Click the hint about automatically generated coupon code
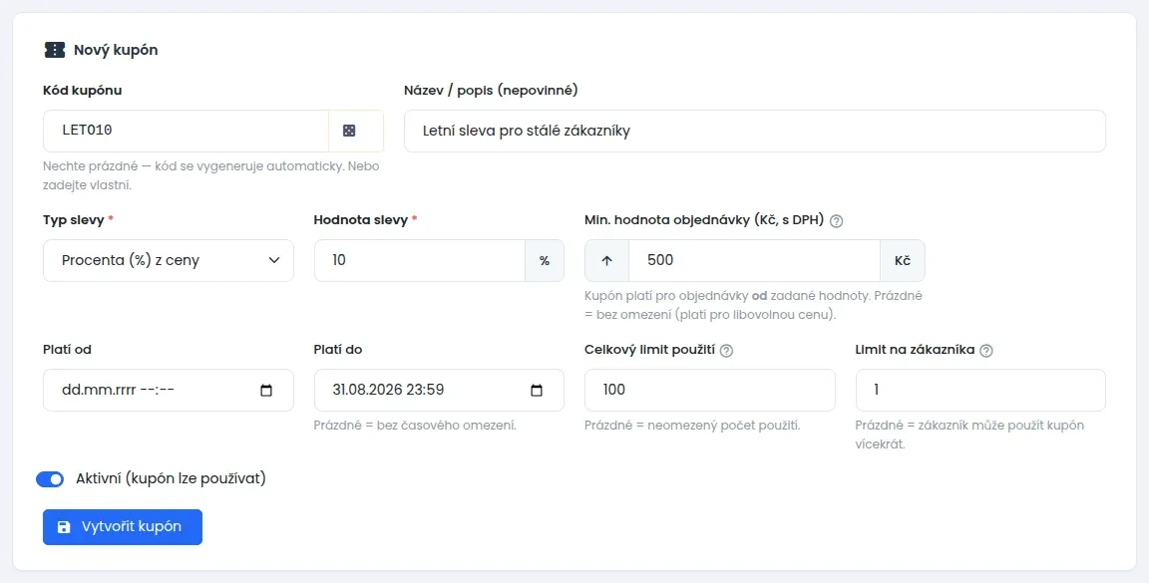Viewport: 1149px width, 583px height. (x=211, y=175)
